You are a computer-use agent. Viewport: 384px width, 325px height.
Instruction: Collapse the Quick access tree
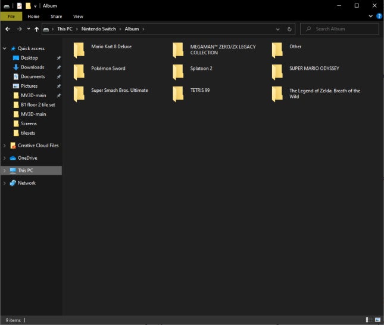pyautogui.click(x=4, y=48)
